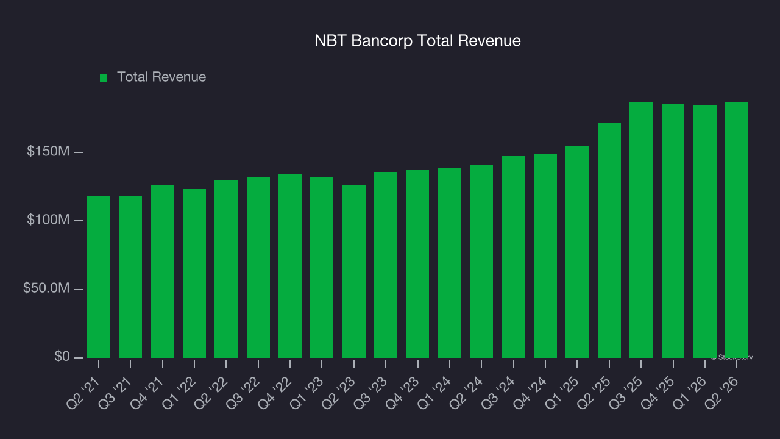Select the bar for Q3 '24

point(514,257)
